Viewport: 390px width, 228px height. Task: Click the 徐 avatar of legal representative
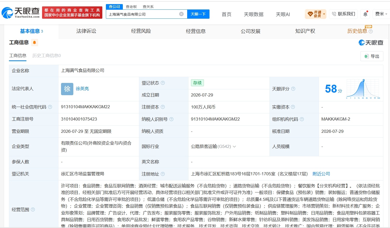click(x=67, y=89)
